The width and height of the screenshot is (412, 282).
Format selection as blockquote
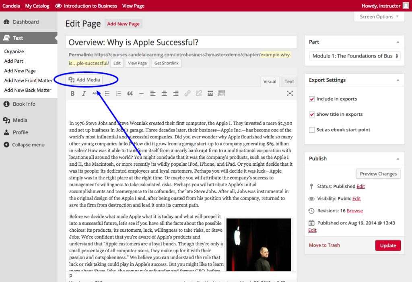tap(130, 93)
